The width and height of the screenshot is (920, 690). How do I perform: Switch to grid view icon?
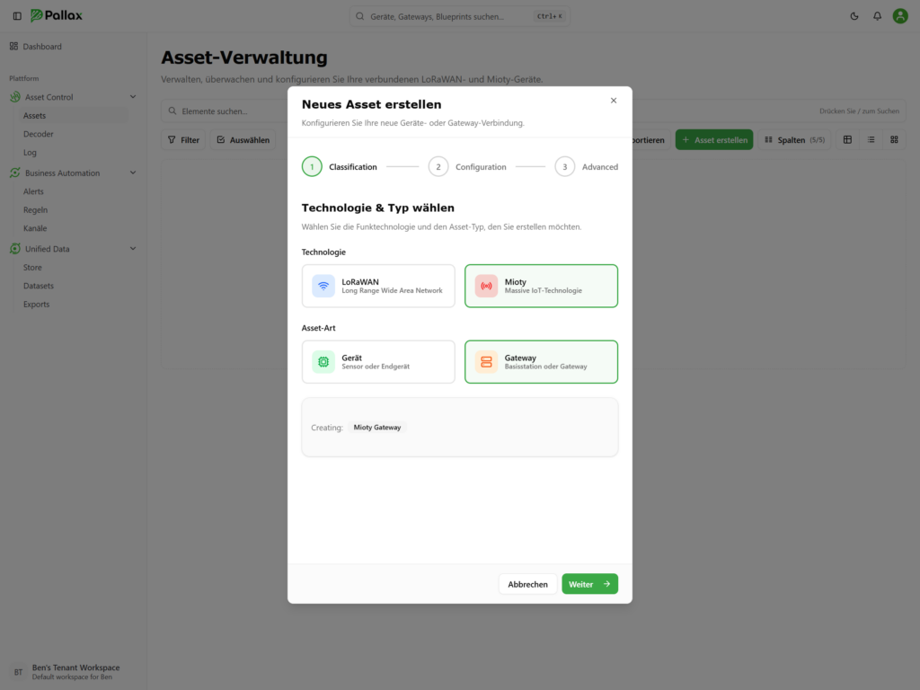tap(894, 140)
